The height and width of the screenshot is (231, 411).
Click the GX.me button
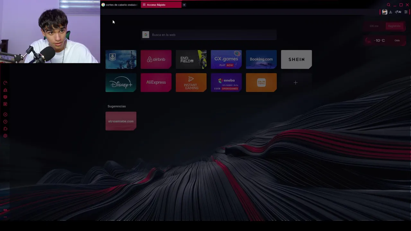pyautogui.click(x=374, y=26)
